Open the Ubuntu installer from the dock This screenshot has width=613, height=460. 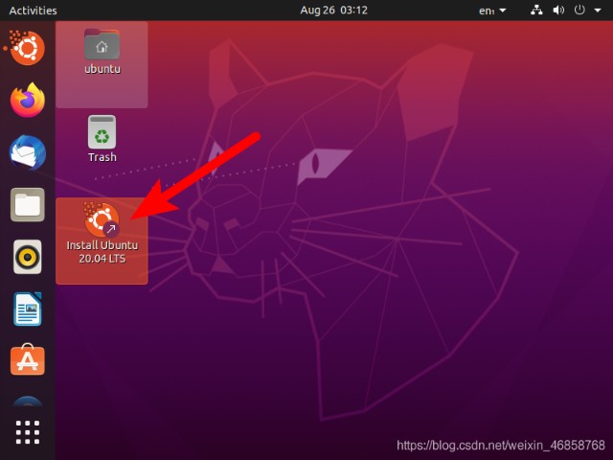point(27,48)
